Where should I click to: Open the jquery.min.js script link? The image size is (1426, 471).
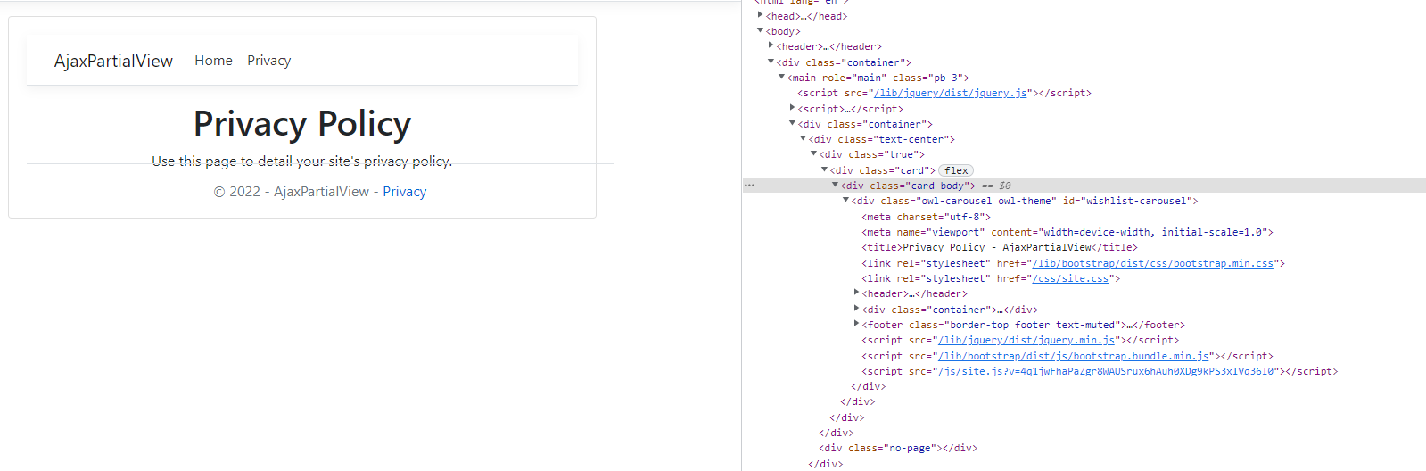click(1026, 340)
